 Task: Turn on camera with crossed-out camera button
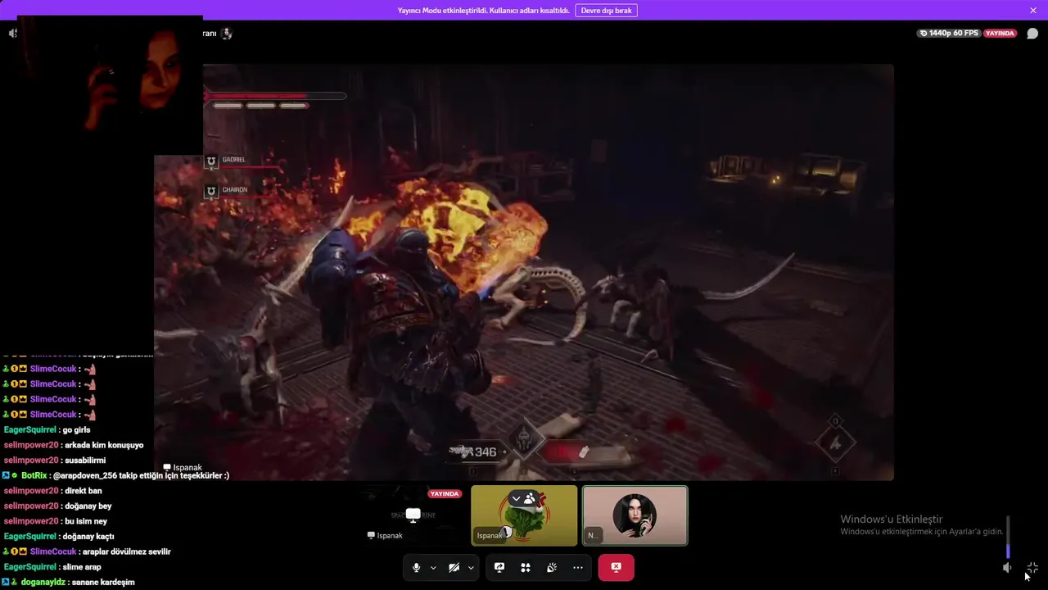454,567
